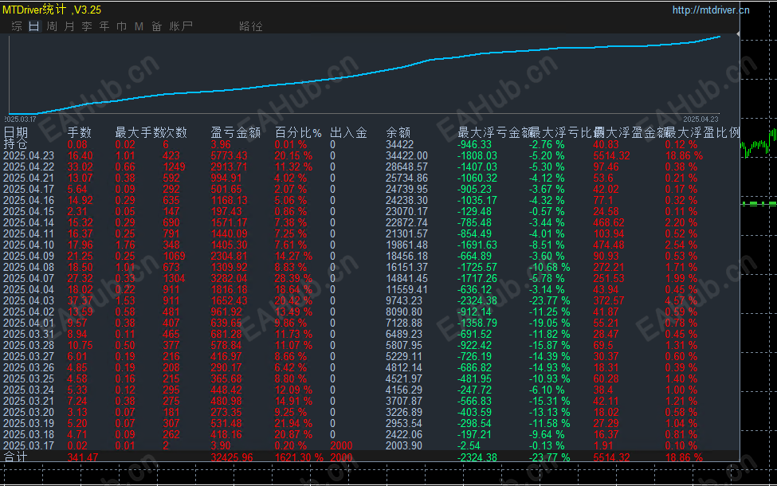Click floating loss ratio -10.68 %
Screen dimensions: 777x486
550,267
